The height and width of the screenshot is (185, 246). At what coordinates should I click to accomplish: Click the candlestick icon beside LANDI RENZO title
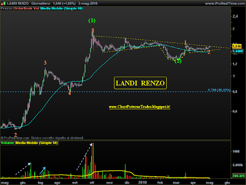(x=3, y=3)
